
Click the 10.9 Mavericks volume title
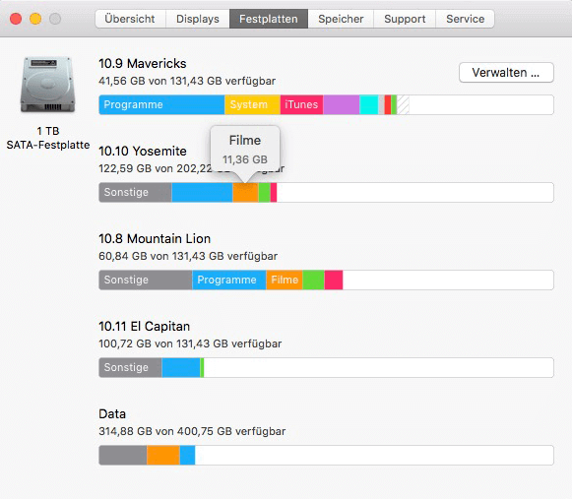(143, 63)
